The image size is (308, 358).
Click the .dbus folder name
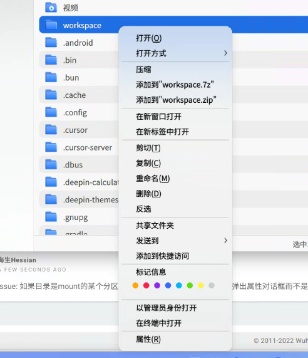[x=73, y=165]
